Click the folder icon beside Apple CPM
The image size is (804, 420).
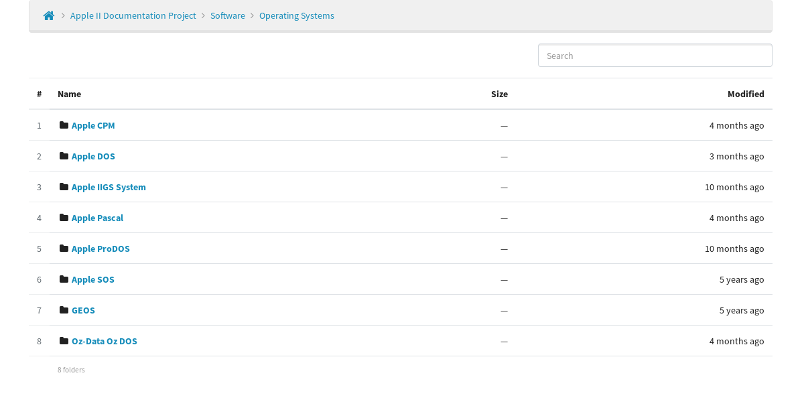(x=64, y=125)
